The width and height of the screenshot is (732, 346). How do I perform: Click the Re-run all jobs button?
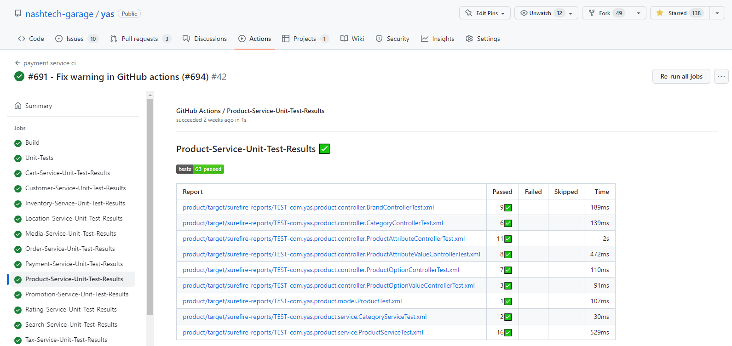pyautogui.click(x=681, y=76)
